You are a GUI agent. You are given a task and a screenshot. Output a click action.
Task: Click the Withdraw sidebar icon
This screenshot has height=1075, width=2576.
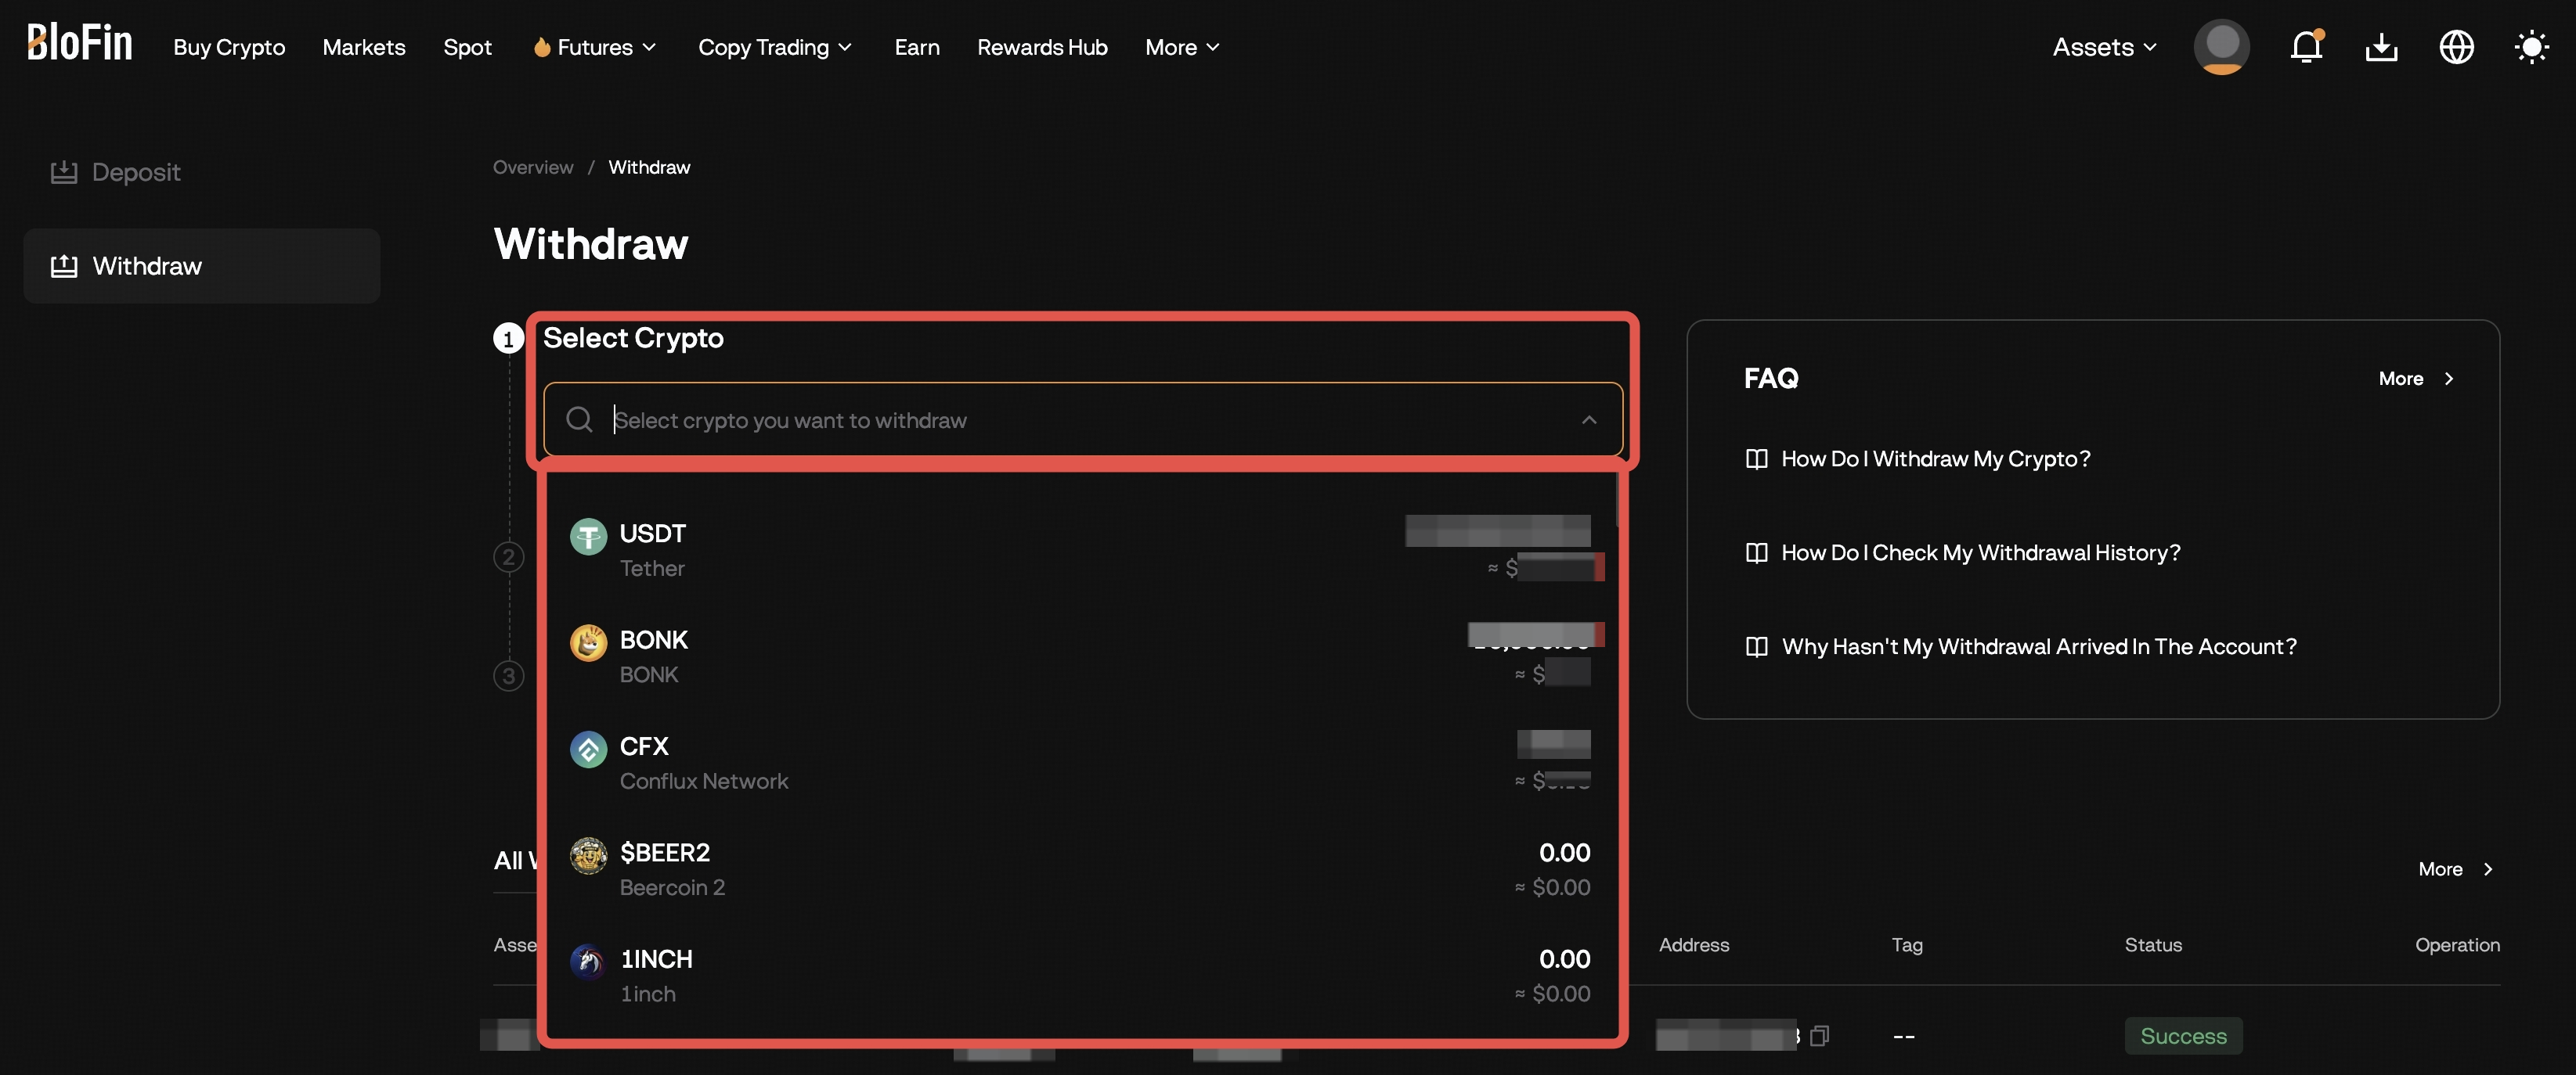point(64,264)
